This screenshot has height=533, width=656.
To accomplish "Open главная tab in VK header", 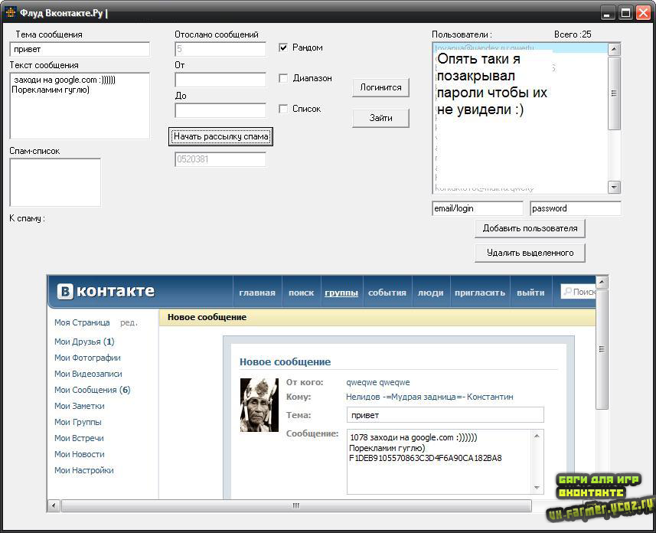I will [x=257, y=293].
